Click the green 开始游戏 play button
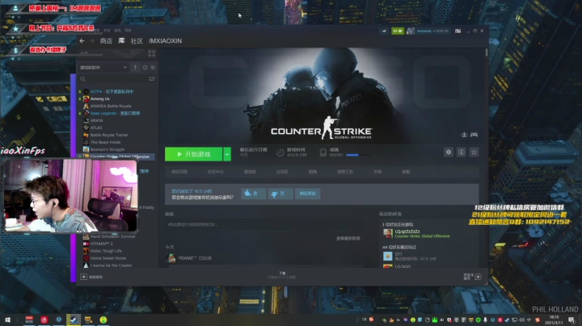This screenshot has height=326, width=582. (193, 154)
